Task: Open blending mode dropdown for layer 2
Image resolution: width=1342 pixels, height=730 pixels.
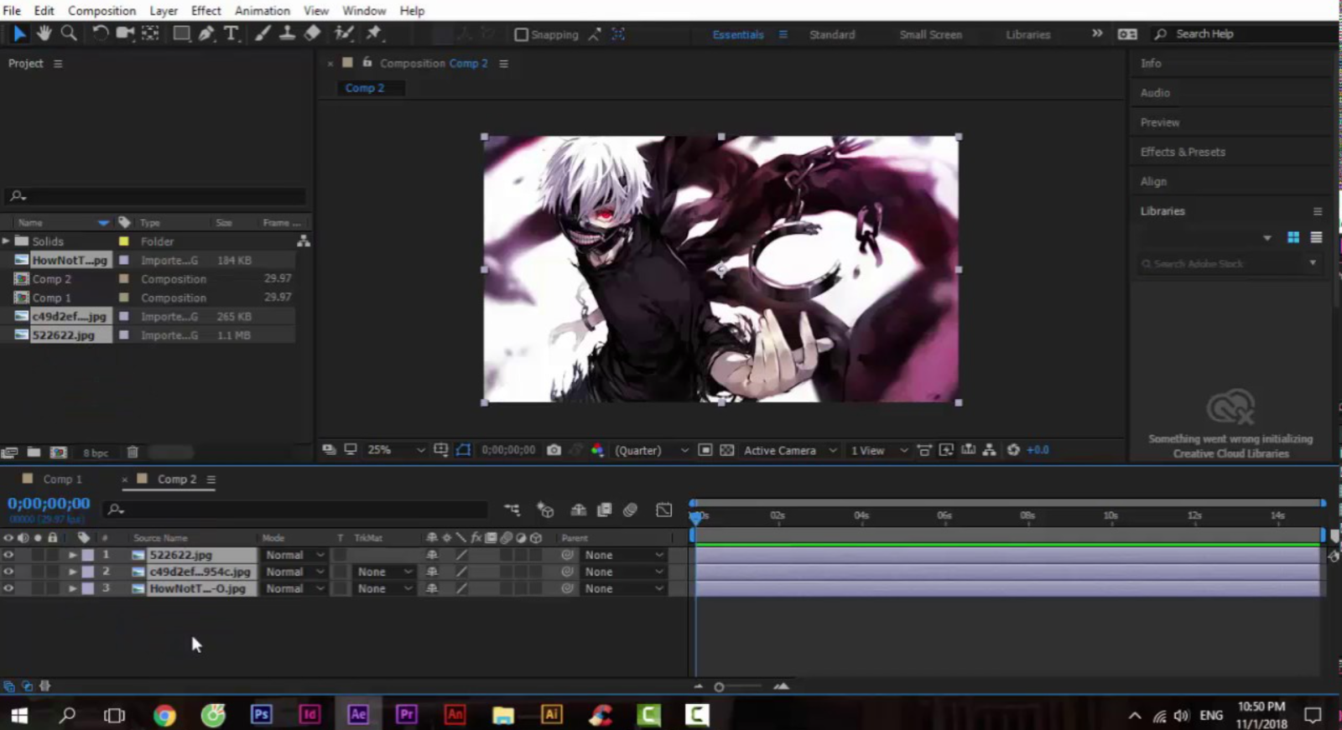Action: tap(294, 572)
